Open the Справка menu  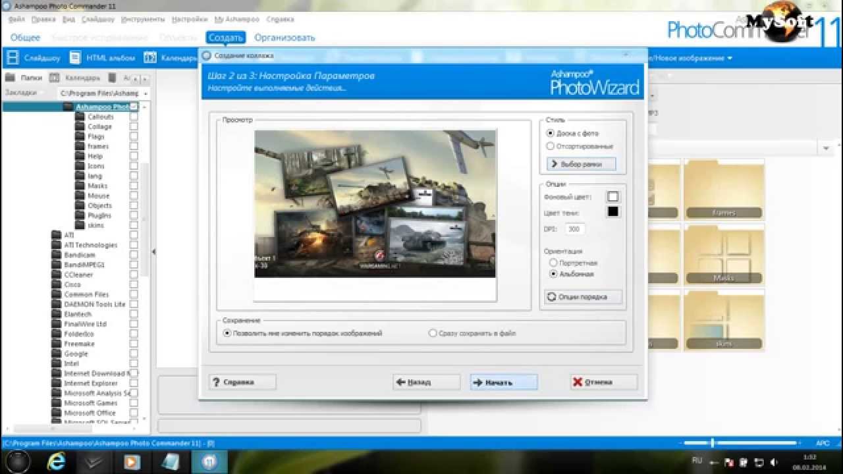click(x=281, y=20)
